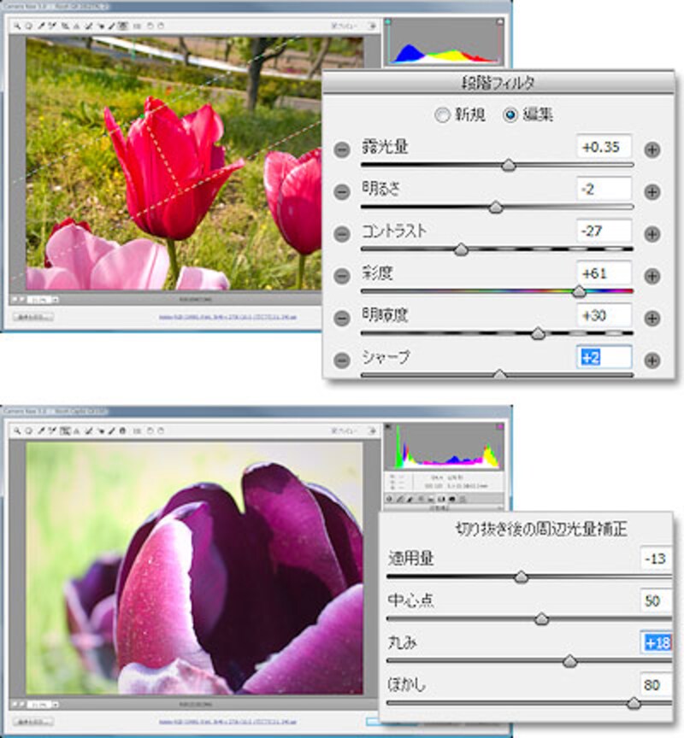Select the Hand tool in upper toolbar

pyautogui.click(x=27, y=26)
